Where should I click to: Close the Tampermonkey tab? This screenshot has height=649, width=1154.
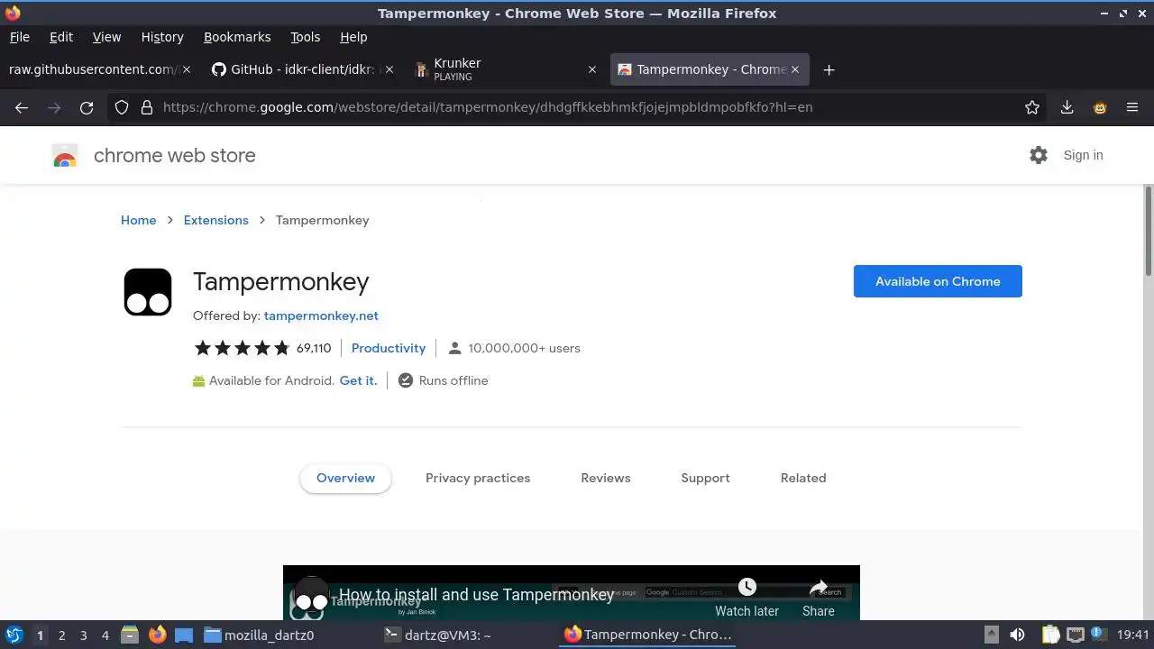(795, 69)
